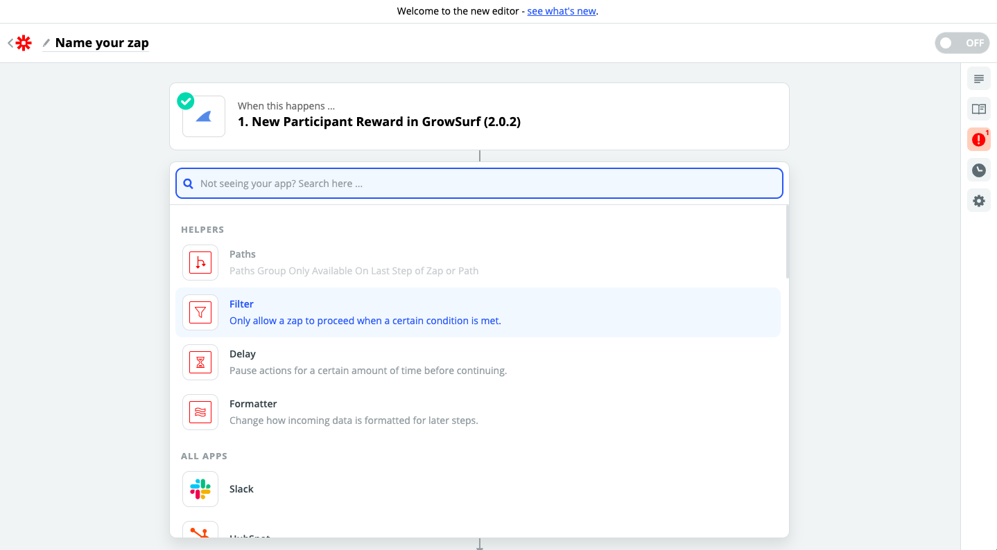Open the red error alert panel
The image size is (997, 550).
(979, 139)
